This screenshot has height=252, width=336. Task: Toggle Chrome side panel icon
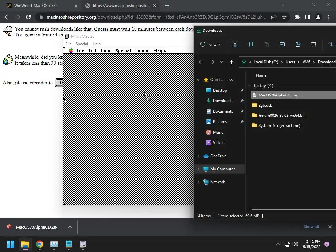click(308, 17)
